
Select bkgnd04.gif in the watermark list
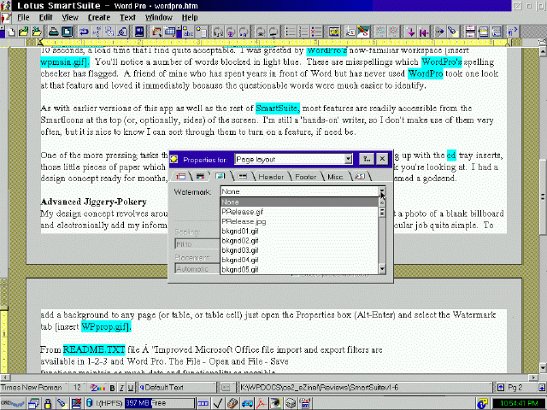tap(299, 260)
